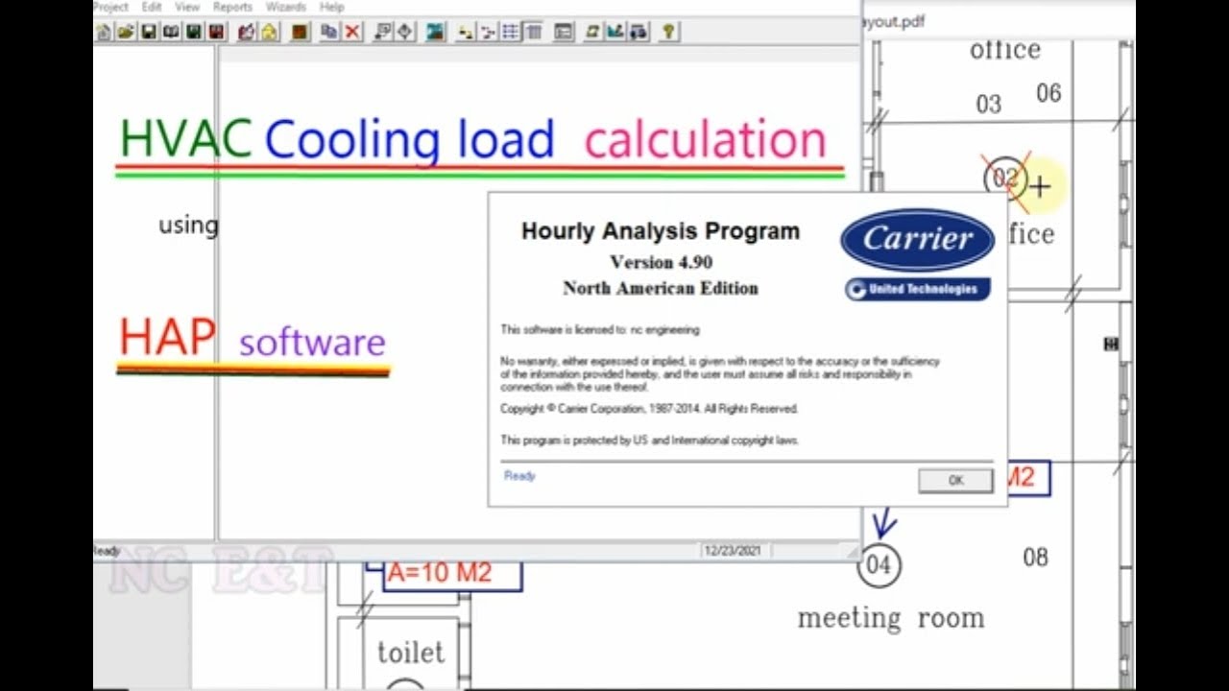Click the licensed to nc engineering line
The width and height of the screenshot is (1229, 691).
[x=600, y=330]
